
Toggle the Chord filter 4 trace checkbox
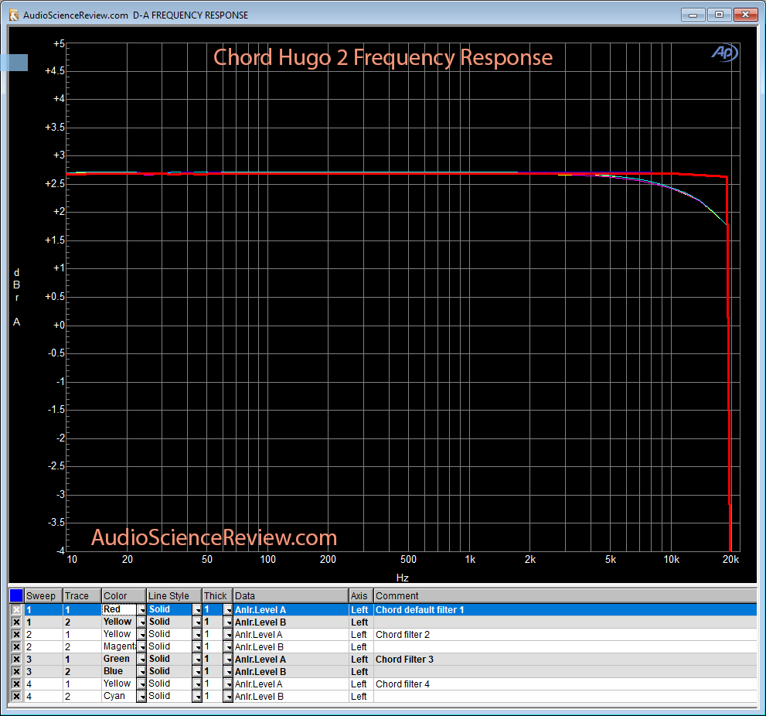pos(16,684)
